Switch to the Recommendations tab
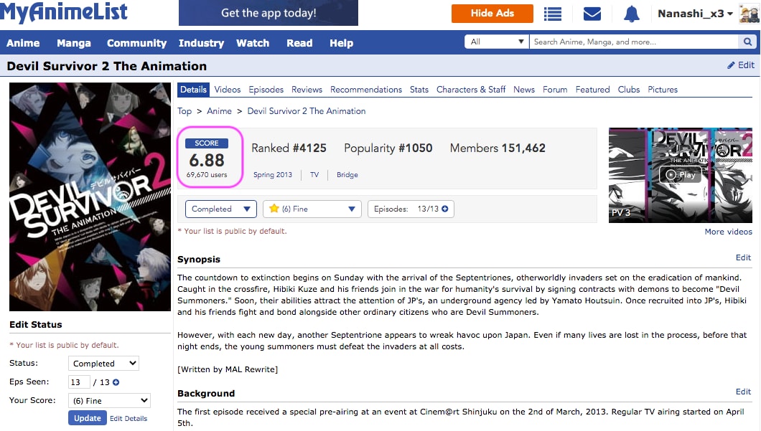 [x=366, y=90]
